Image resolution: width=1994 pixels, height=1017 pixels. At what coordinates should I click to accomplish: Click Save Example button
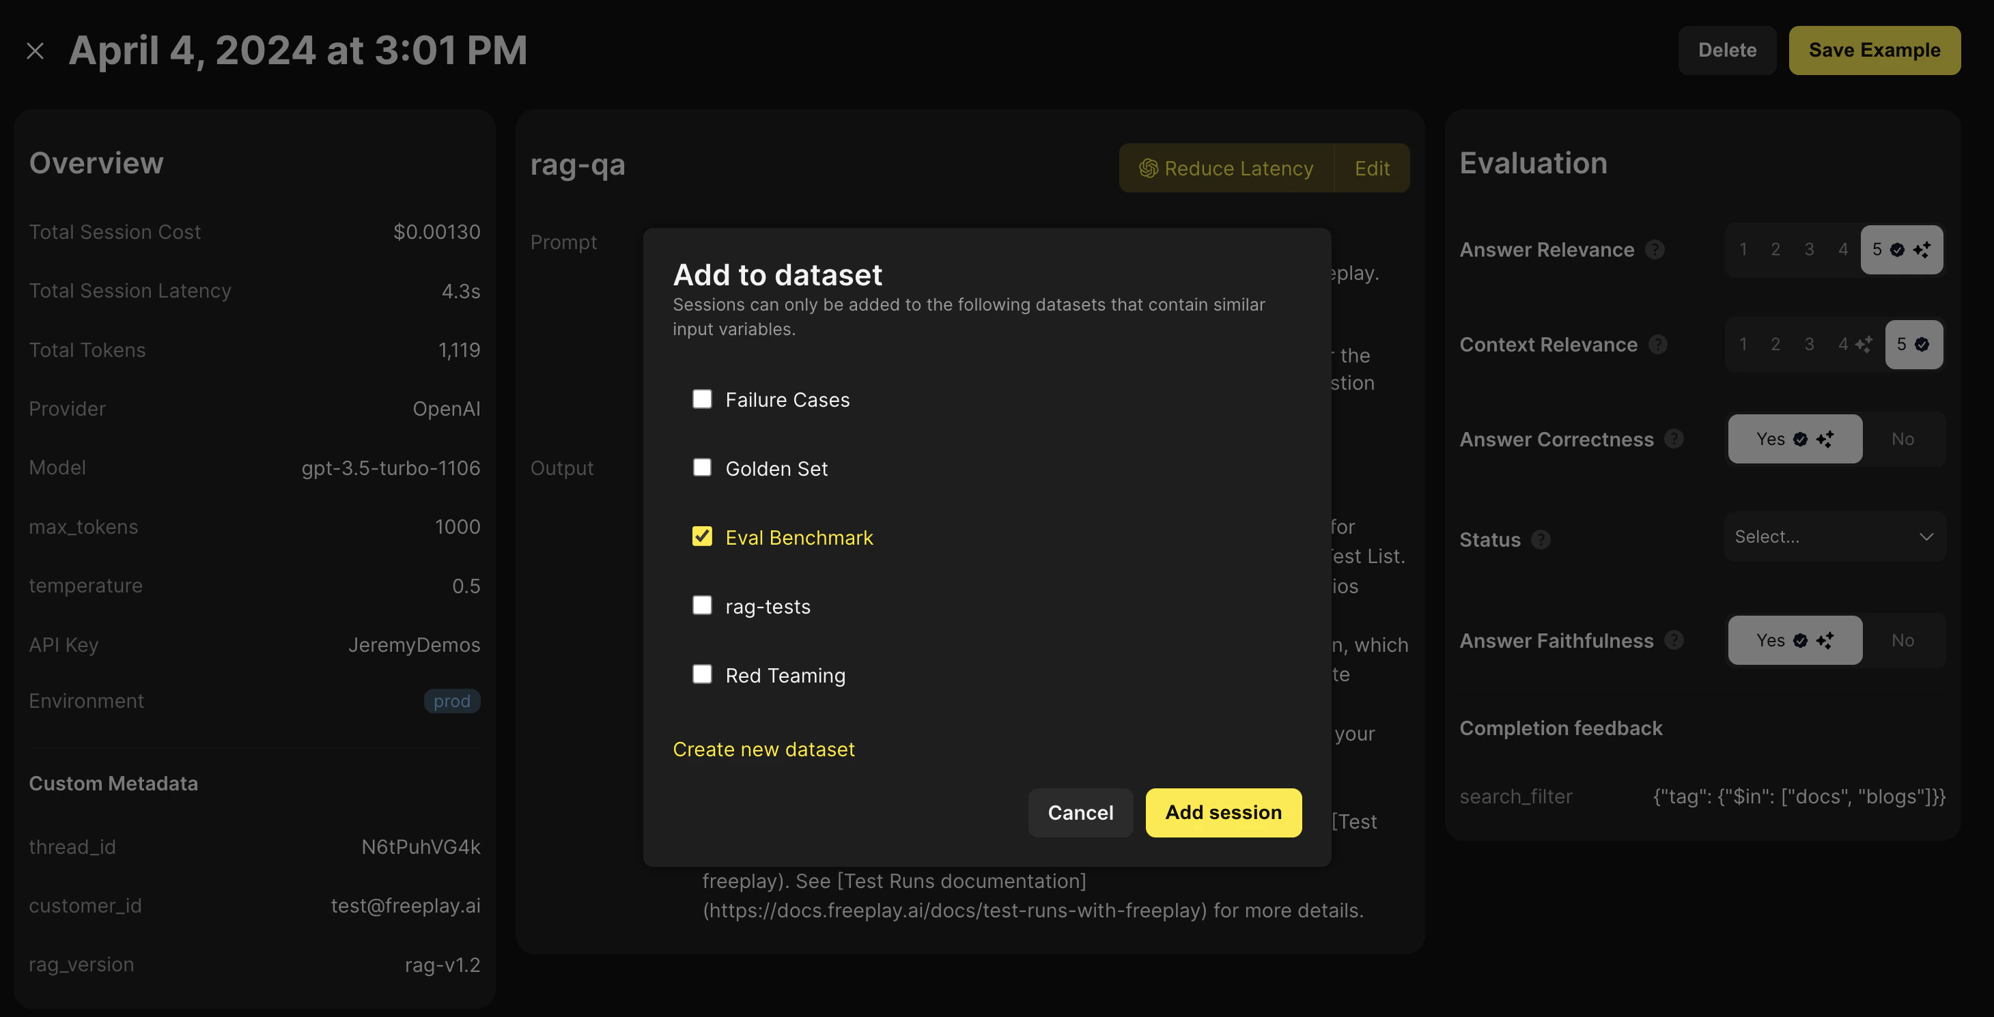pyautogui.click(x=1873, y=51)
